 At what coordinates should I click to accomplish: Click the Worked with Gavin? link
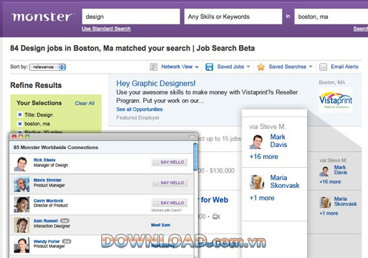tap(167, 210)
